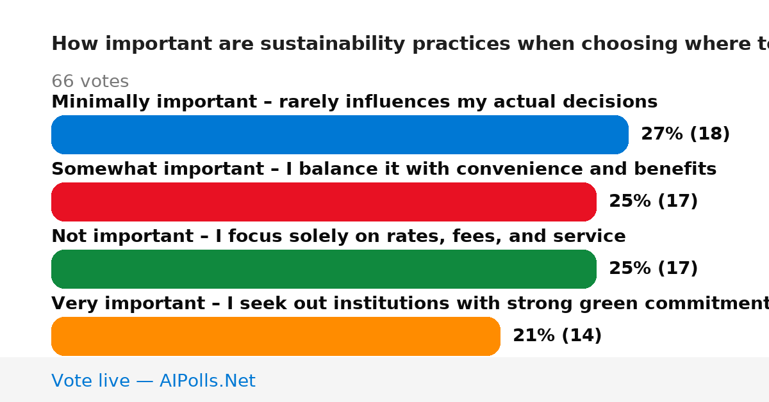Click the 21% (14) result value
The width and height of the screenshot is (769, 402).
(x=557, y=336)
